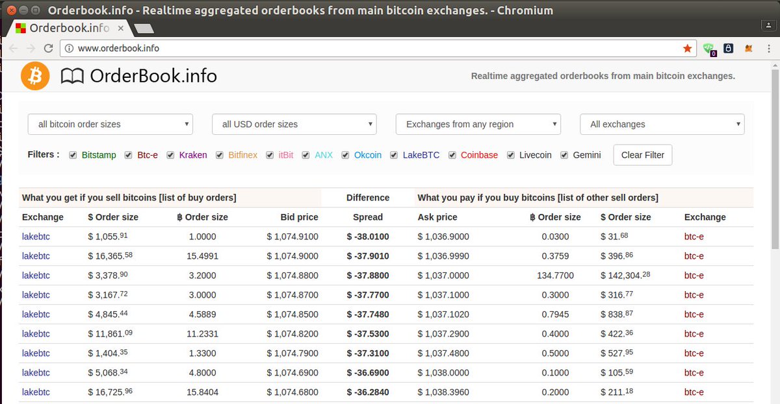Viewport: 780px width, 404px height.
Task: Open Chromium three-dot menu
Action: (x=768, y=48)
